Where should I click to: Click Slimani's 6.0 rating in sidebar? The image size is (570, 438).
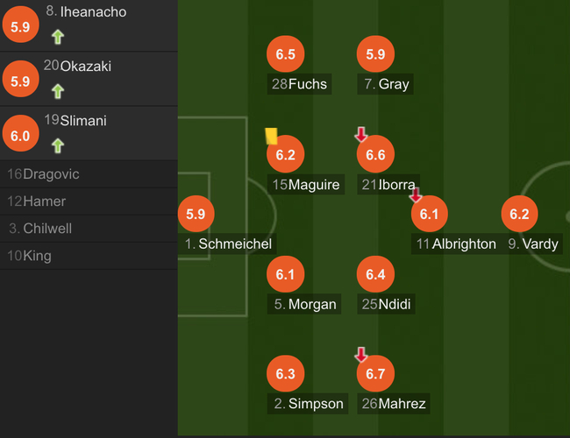click(20, 136)
